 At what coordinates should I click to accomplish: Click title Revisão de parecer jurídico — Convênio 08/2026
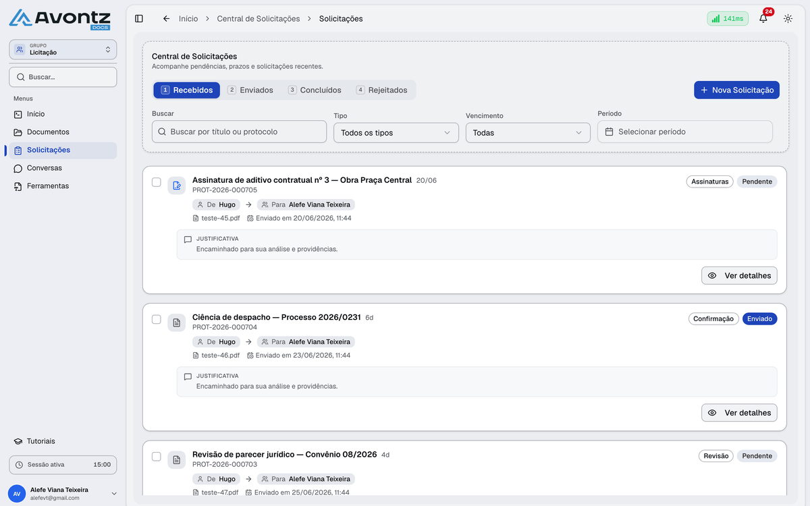pyautogui.click(x=285, y=454)
